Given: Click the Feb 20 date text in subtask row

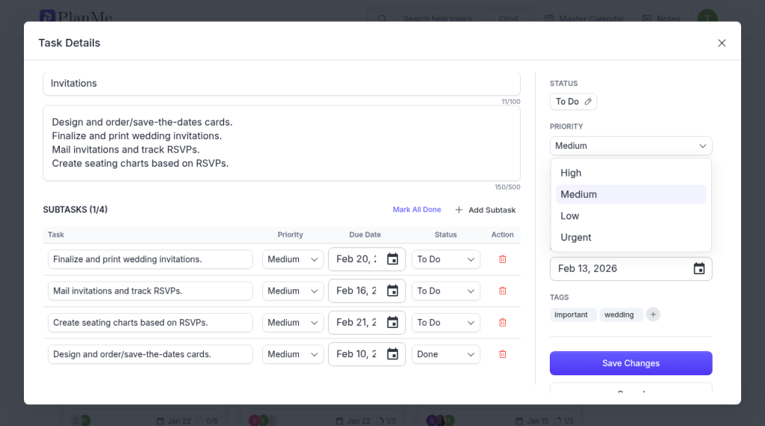Looking at the screenshot, I should (356, 259).
